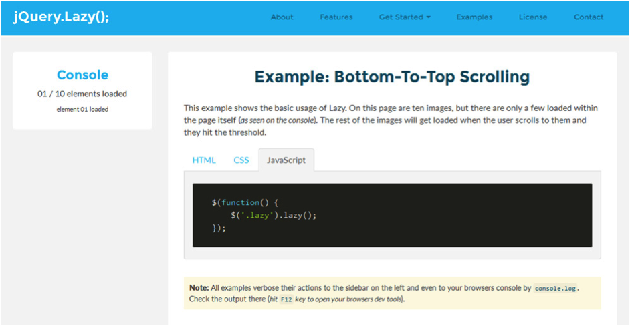Click the 'as seen on the console' italic text
Image resolution: width=630 pixels, height=326 pixels.
[276, 120]
